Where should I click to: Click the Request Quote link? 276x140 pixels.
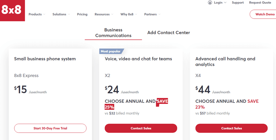pos(260,3)
